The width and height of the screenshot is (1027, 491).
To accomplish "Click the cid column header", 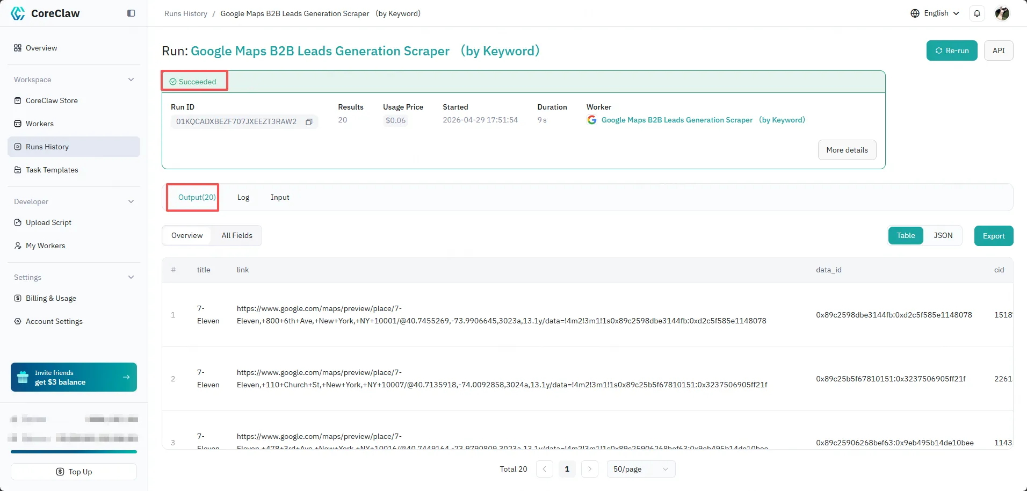I will click(x=999, y=270).
